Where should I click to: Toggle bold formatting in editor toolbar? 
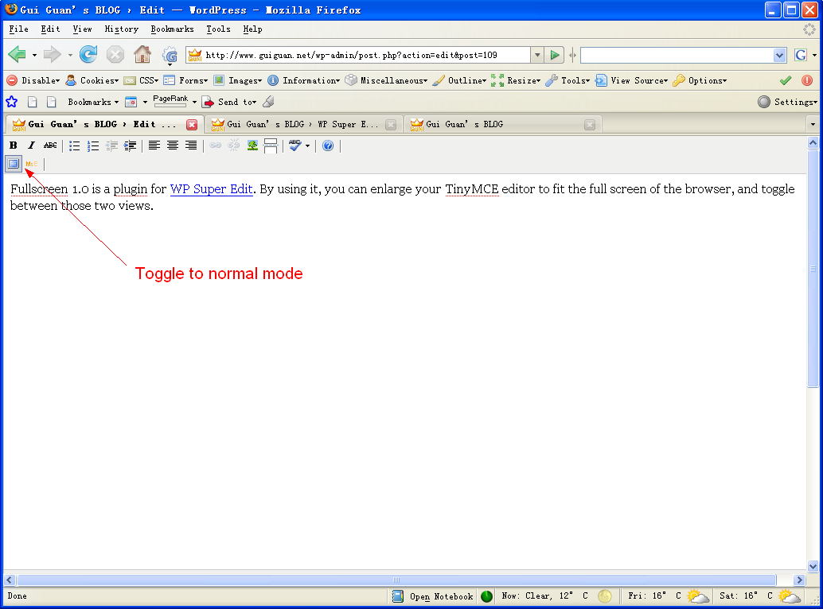[13, 145]
